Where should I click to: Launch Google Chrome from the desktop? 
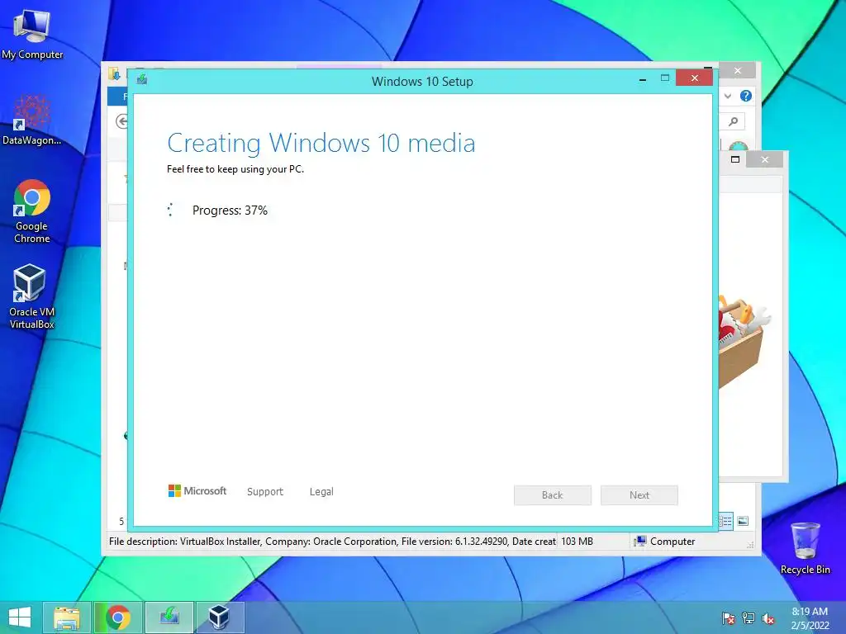coord(32,211)
